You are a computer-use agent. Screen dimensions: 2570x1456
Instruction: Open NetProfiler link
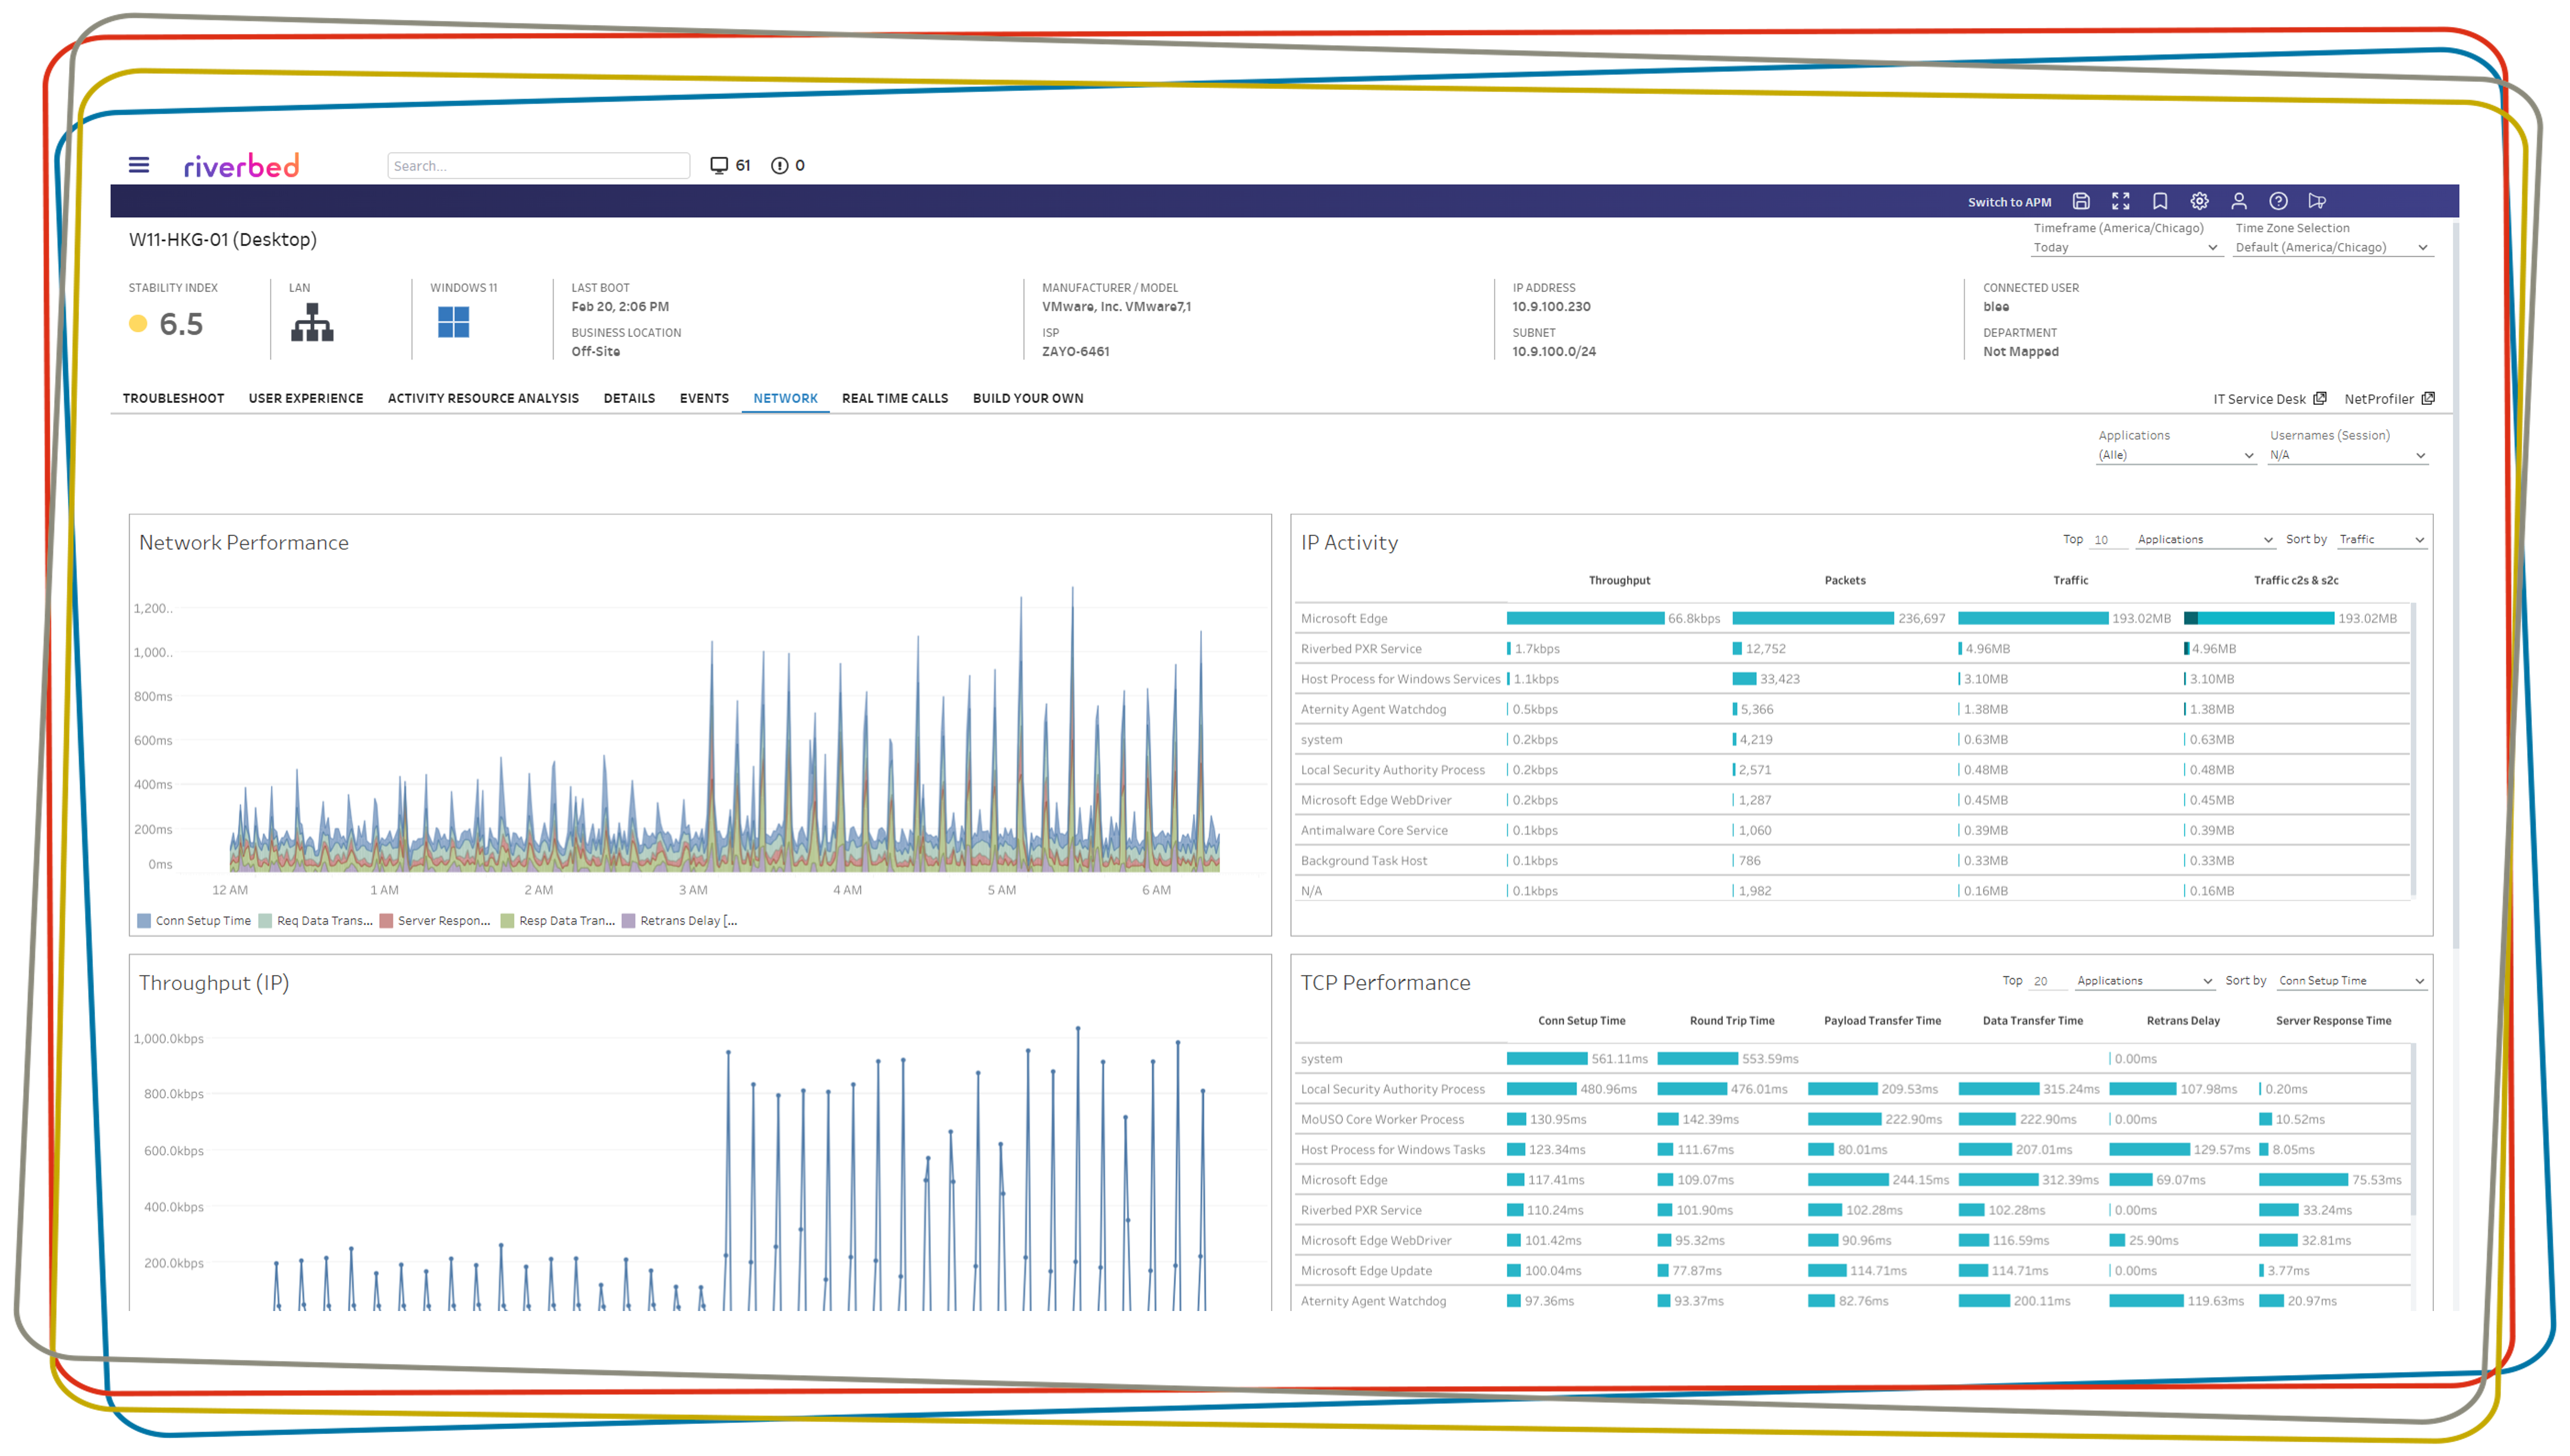click(2379, 399)
